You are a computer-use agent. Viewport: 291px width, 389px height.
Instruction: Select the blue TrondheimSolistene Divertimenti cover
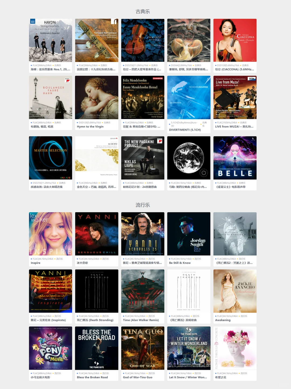pyautogui.click(x=189, y=98)
